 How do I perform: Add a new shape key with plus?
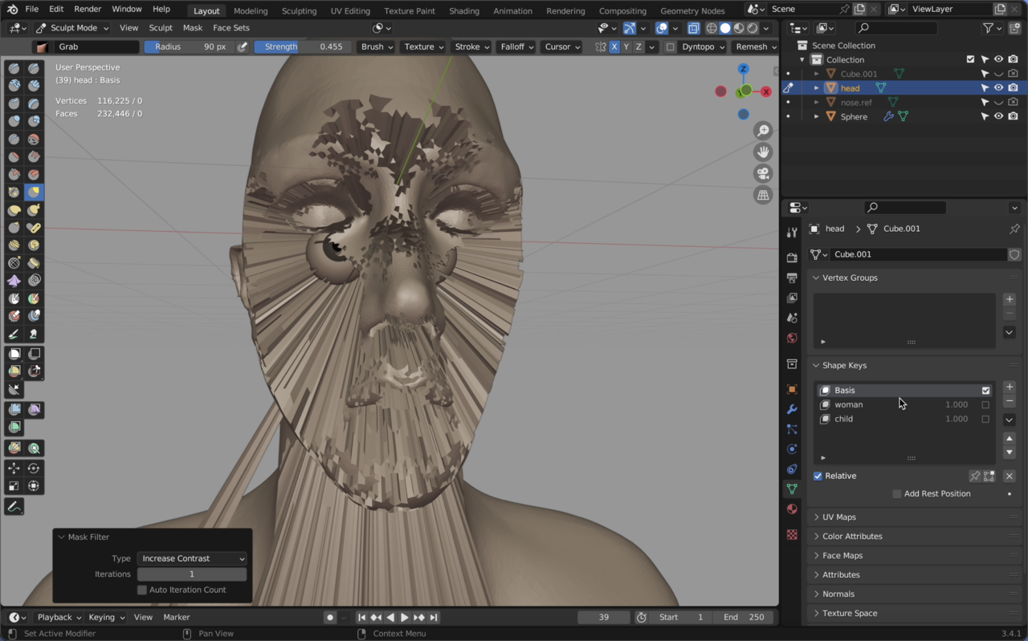[x=1010, y=387]
